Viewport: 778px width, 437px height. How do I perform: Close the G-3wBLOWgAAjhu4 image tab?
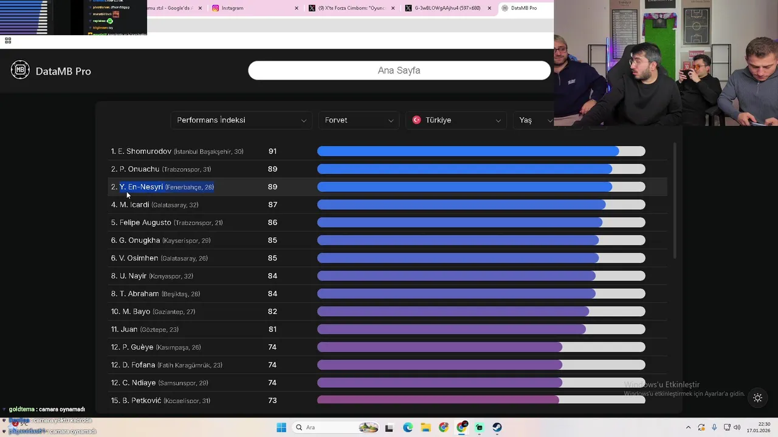pyautogui.click(x=489, y=8)
